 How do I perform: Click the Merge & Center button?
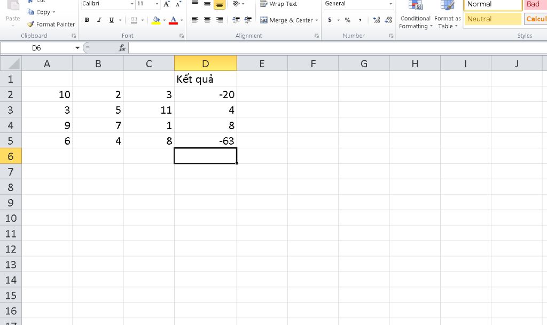[x=286, y=20]
